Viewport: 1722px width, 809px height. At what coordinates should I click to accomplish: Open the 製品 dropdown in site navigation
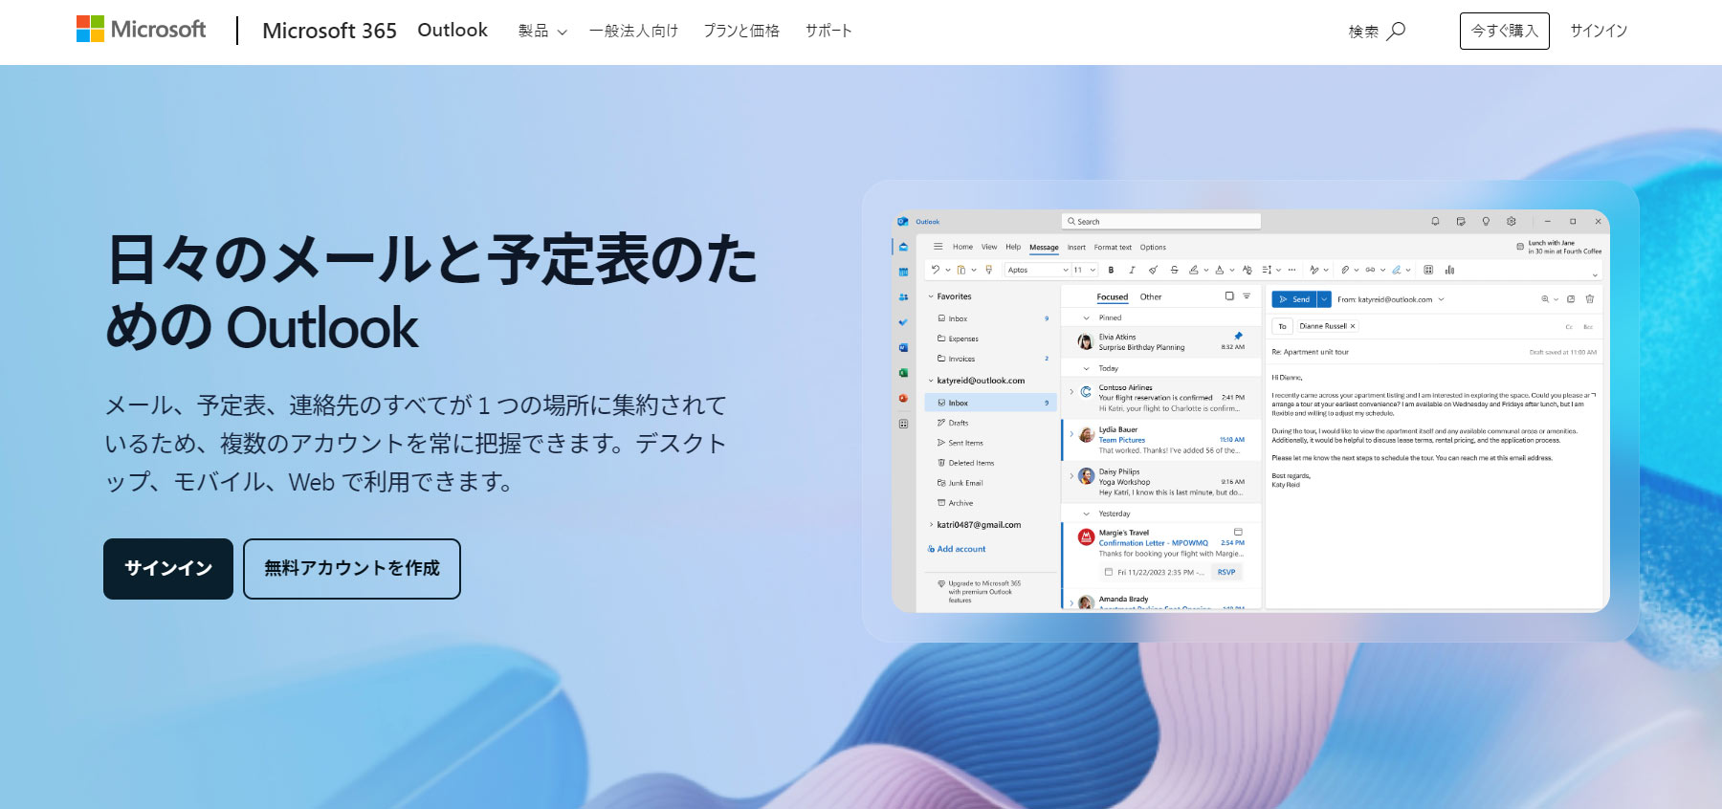pos(542,31)
